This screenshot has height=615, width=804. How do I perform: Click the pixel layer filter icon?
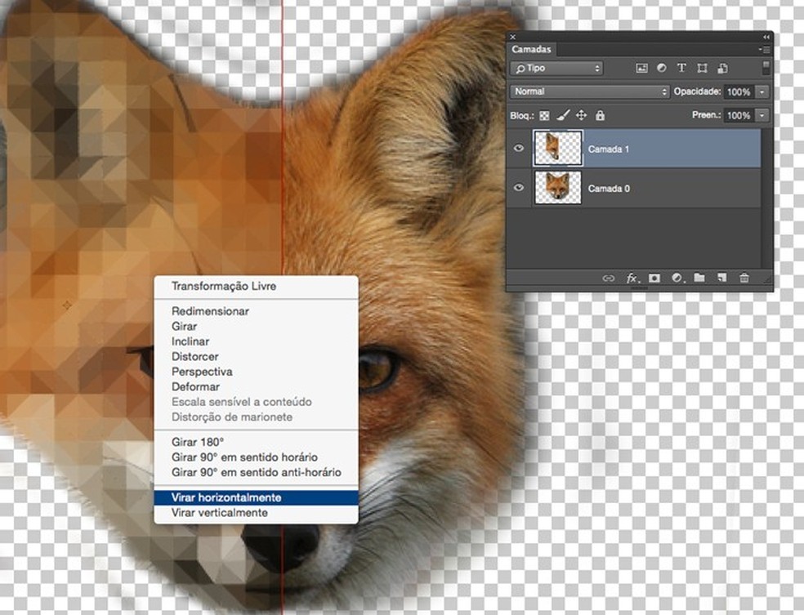[641, 69]
